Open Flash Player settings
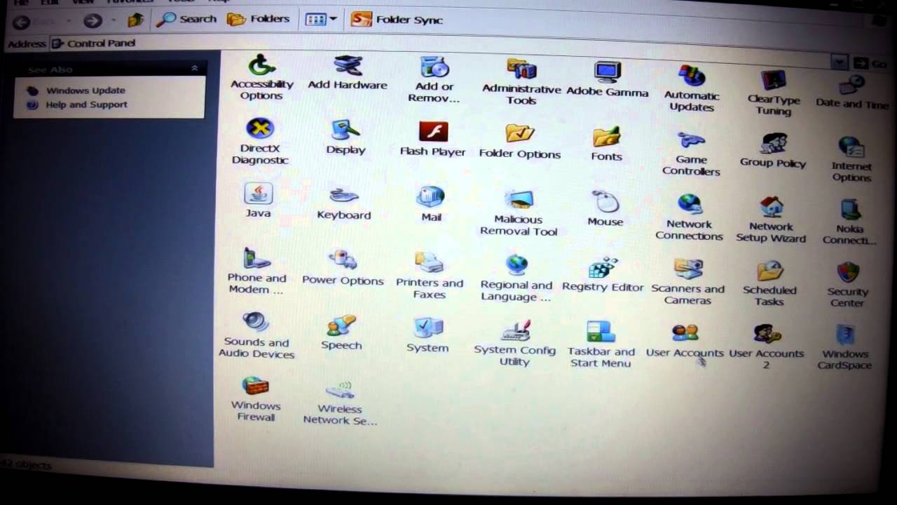The height and width of the screenshot is (505, 897). (x=432, y=139)
